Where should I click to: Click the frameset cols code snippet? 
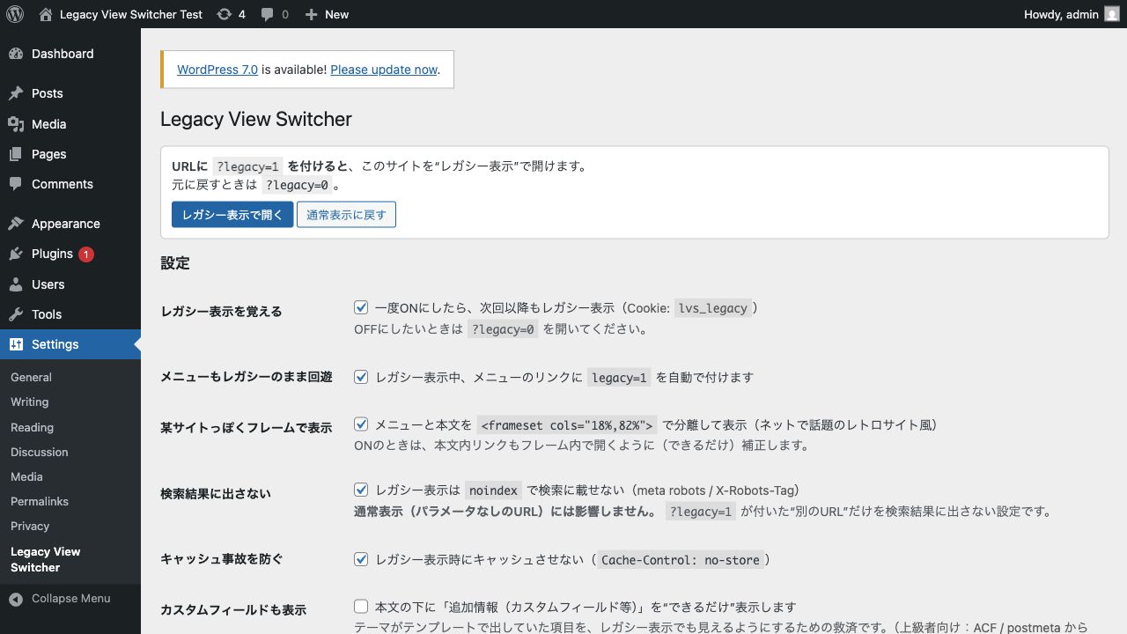click(x=567, y=425)
